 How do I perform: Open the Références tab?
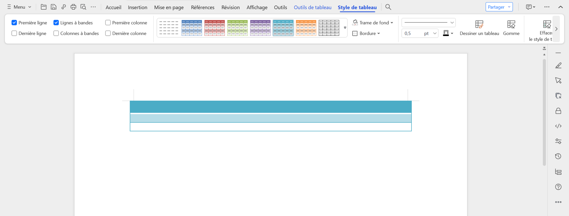203,7
